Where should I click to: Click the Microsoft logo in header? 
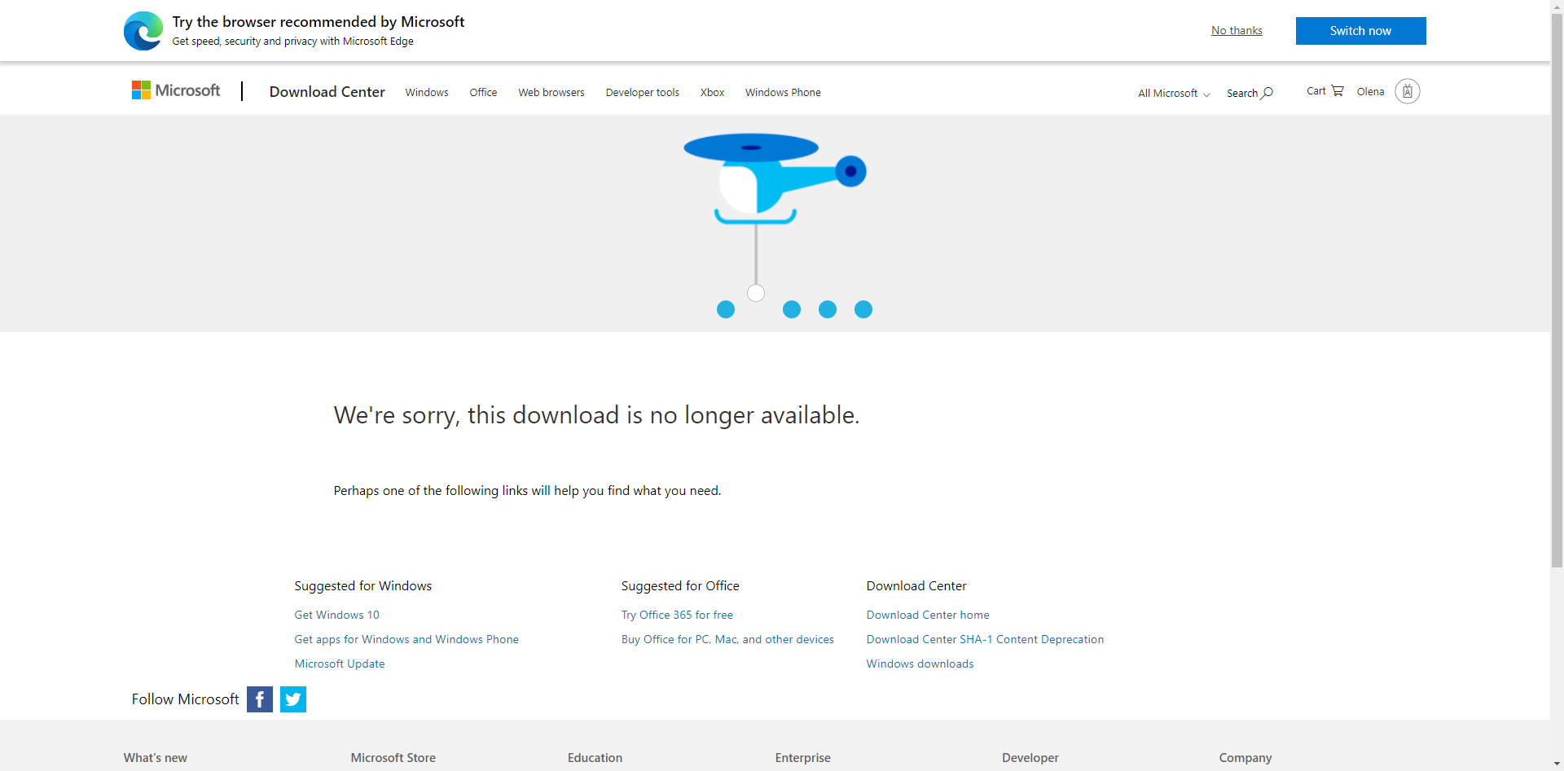point(176,90)
